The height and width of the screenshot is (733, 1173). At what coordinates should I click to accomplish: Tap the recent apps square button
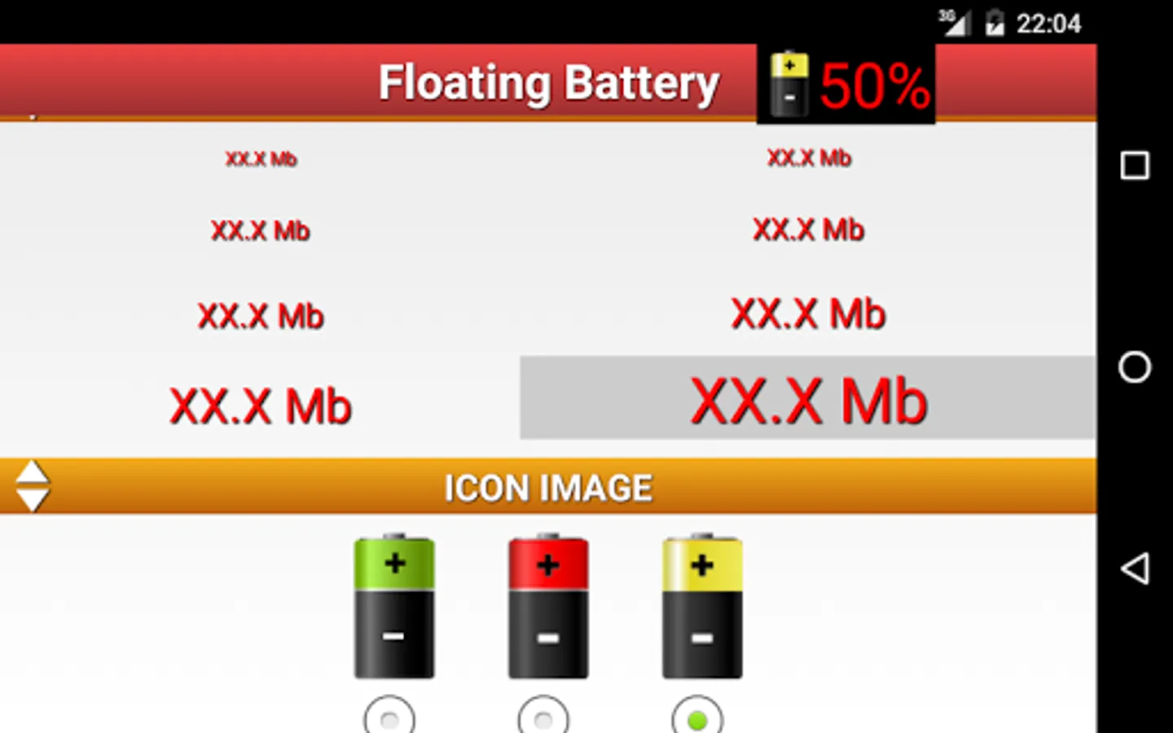pos(1135,165)
